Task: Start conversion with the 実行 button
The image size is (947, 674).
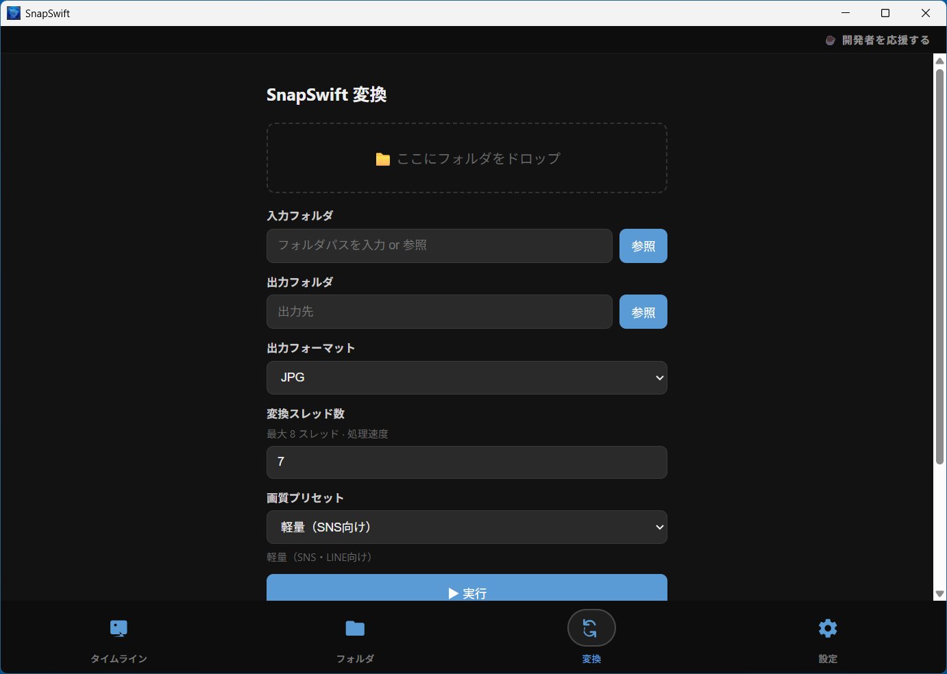Action: click(467, 588)
